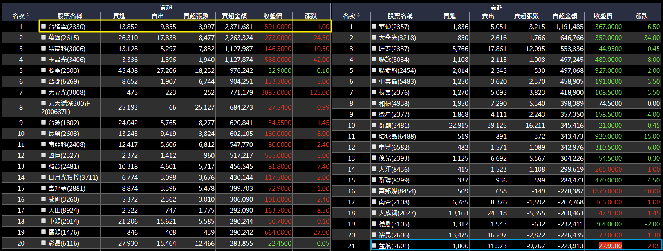The image size is (663, 251).
Task: Click the 買超金額 value 2,371,681
Action: pyautogui.click(x=239, y=27)
